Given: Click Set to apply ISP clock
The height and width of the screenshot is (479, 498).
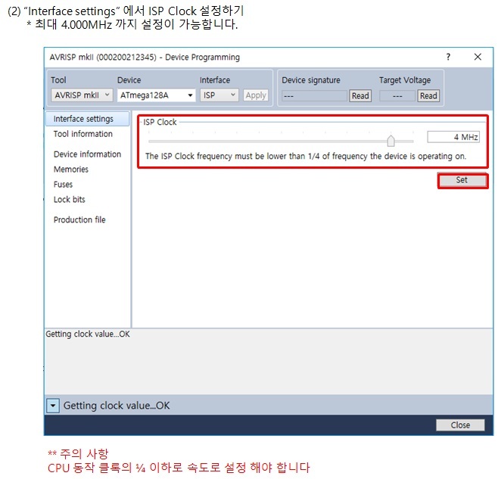Looking at the screenshot, I should 462,180.
